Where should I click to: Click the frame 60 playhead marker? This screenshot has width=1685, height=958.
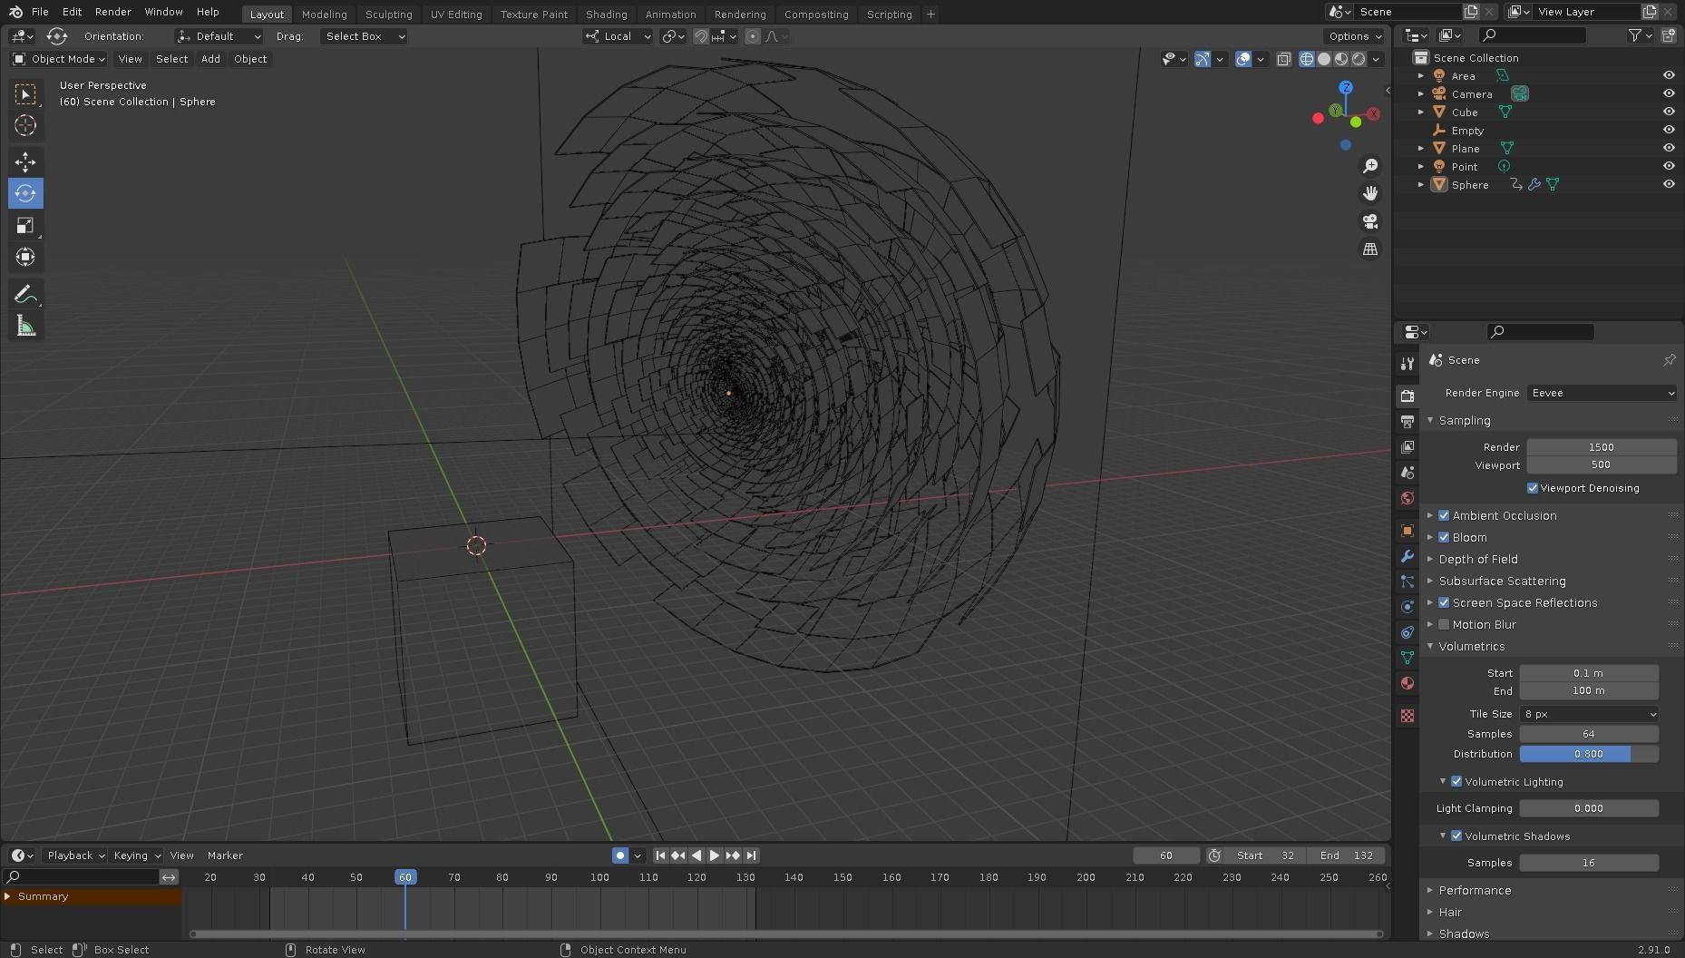pos(405,877)
